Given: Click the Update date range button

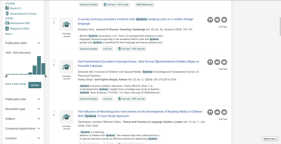Looking at the screenshot, I should point(35,85).
